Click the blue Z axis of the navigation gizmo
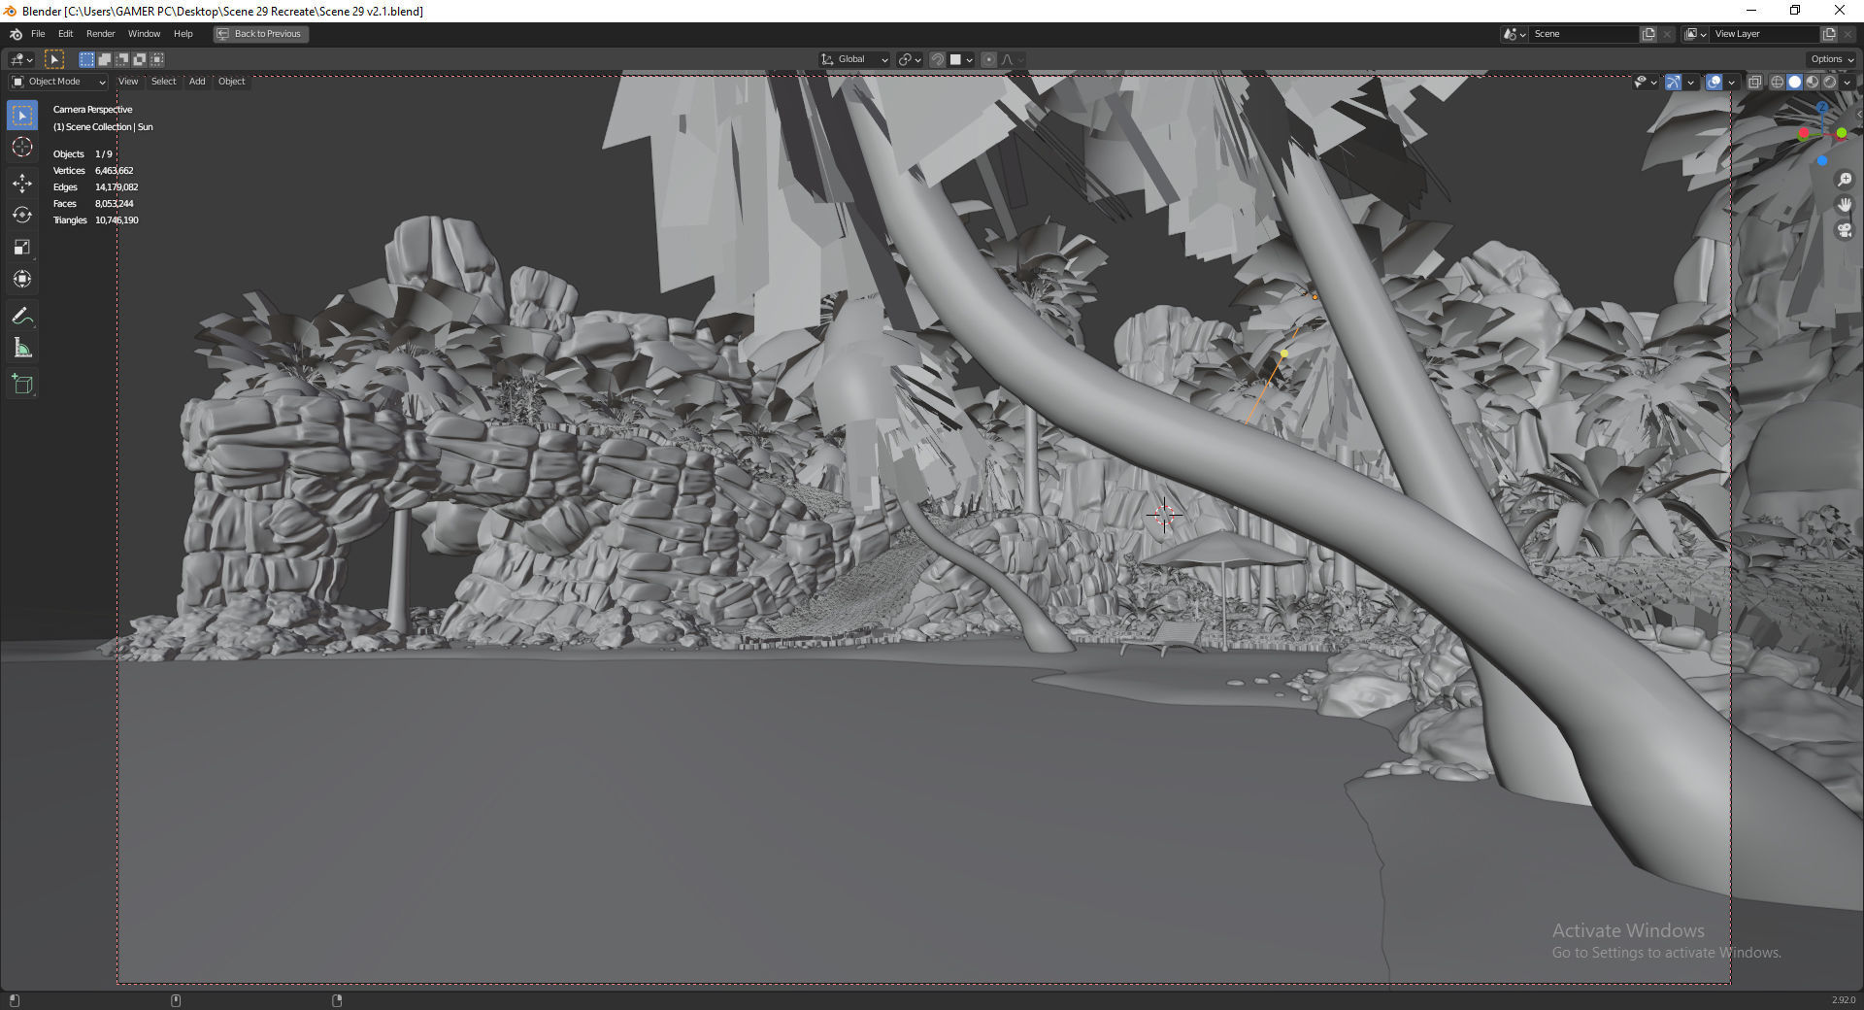The width and height of the screenshot is (1864, 1010). click(1822, 107)
